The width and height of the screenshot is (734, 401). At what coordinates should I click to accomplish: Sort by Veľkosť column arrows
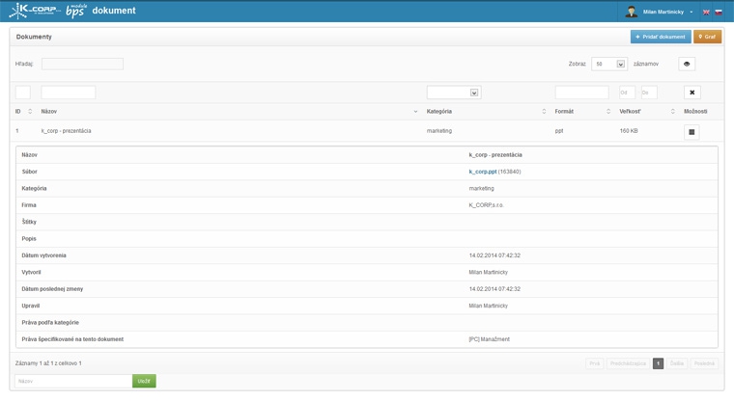pos(673,112)
